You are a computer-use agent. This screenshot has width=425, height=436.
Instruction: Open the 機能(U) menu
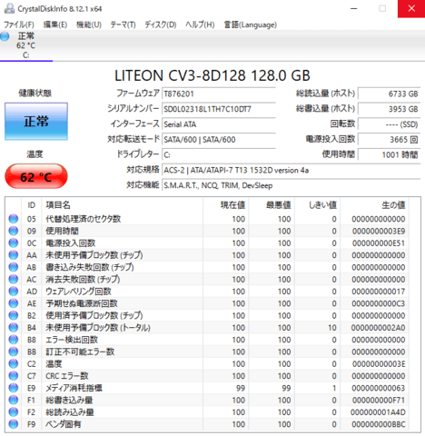89,25
